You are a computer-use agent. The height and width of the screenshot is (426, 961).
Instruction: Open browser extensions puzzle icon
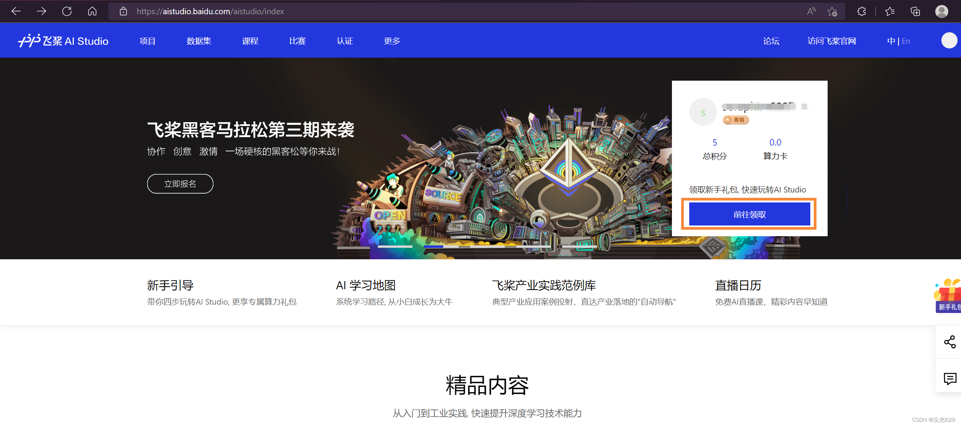coord(862,12)
